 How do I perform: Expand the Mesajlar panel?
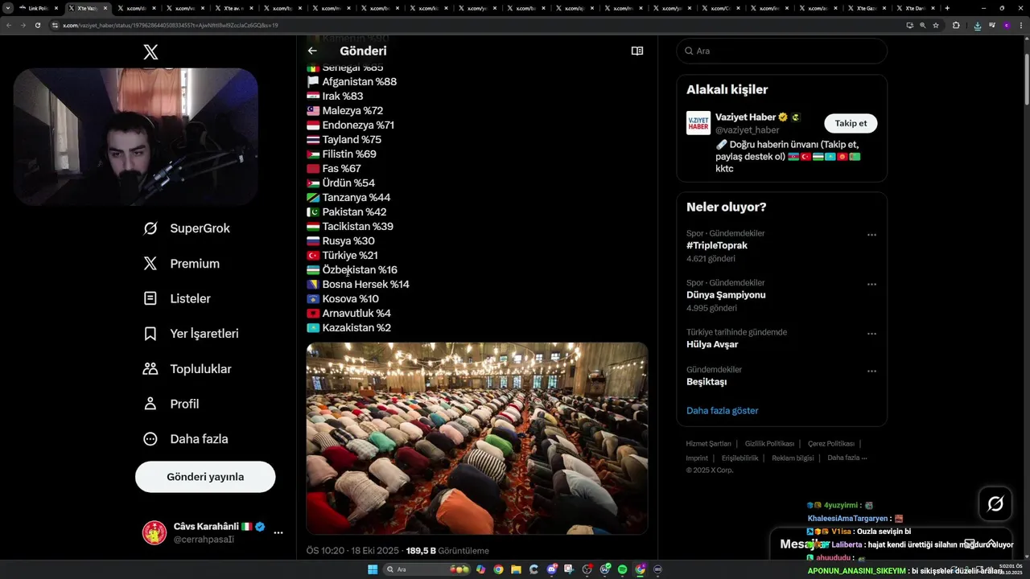click(991, 544)
